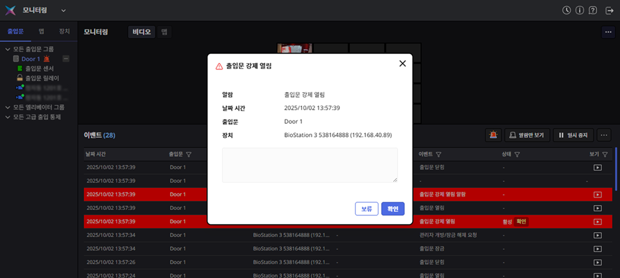This screenshot has height=278, width=620.
Task: Click the alarm comment text area
Action: 310,165
